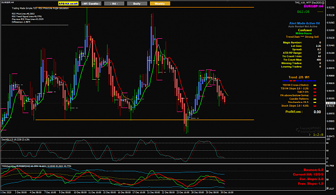Click the 21 Dec date on time axis
The height and width of the screenshot is (195, 336).
pos(154,192)
